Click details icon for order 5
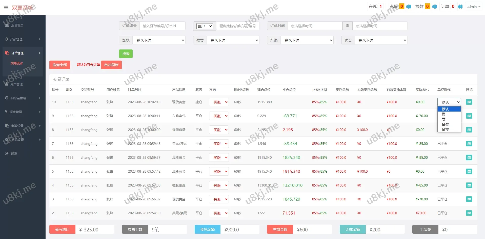Image resolution: width=485 pixels, height=239 pixels. tap(469, 172)
